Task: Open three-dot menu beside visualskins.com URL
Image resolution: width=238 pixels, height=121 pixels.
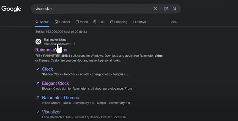Action: point(75,44)
